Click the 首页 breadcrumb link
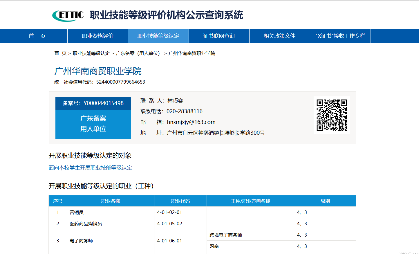Image resolution: width=419 pixels, height=254 pixels. click(60, 53)
